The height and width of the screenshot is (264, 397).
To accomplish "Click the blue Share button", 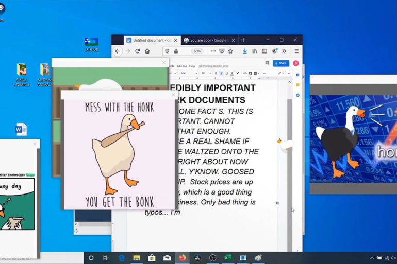I will (281, 63).
